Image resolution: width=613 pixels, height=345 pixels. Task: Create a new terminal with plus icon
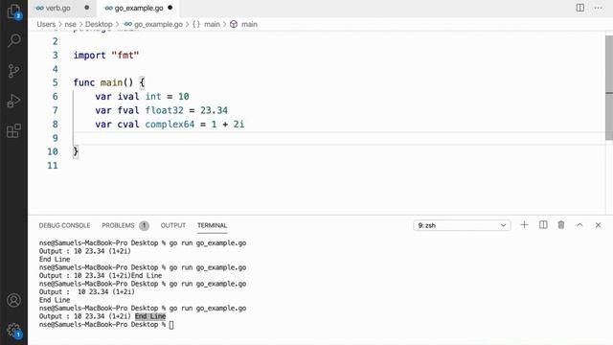tap(524, 225)
